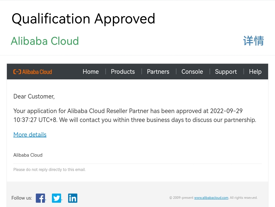Follow the More details link
This screenshot has width=275, height=207.
click(30, 135)
